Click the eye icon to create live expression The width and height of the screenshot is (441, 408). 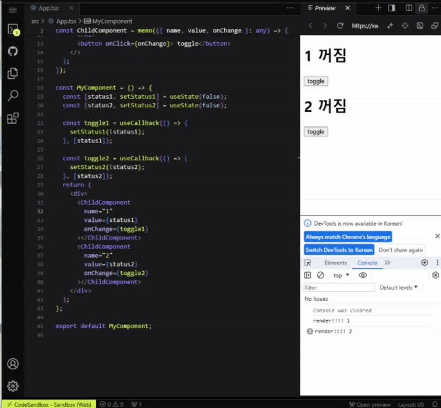click(362, 275)
